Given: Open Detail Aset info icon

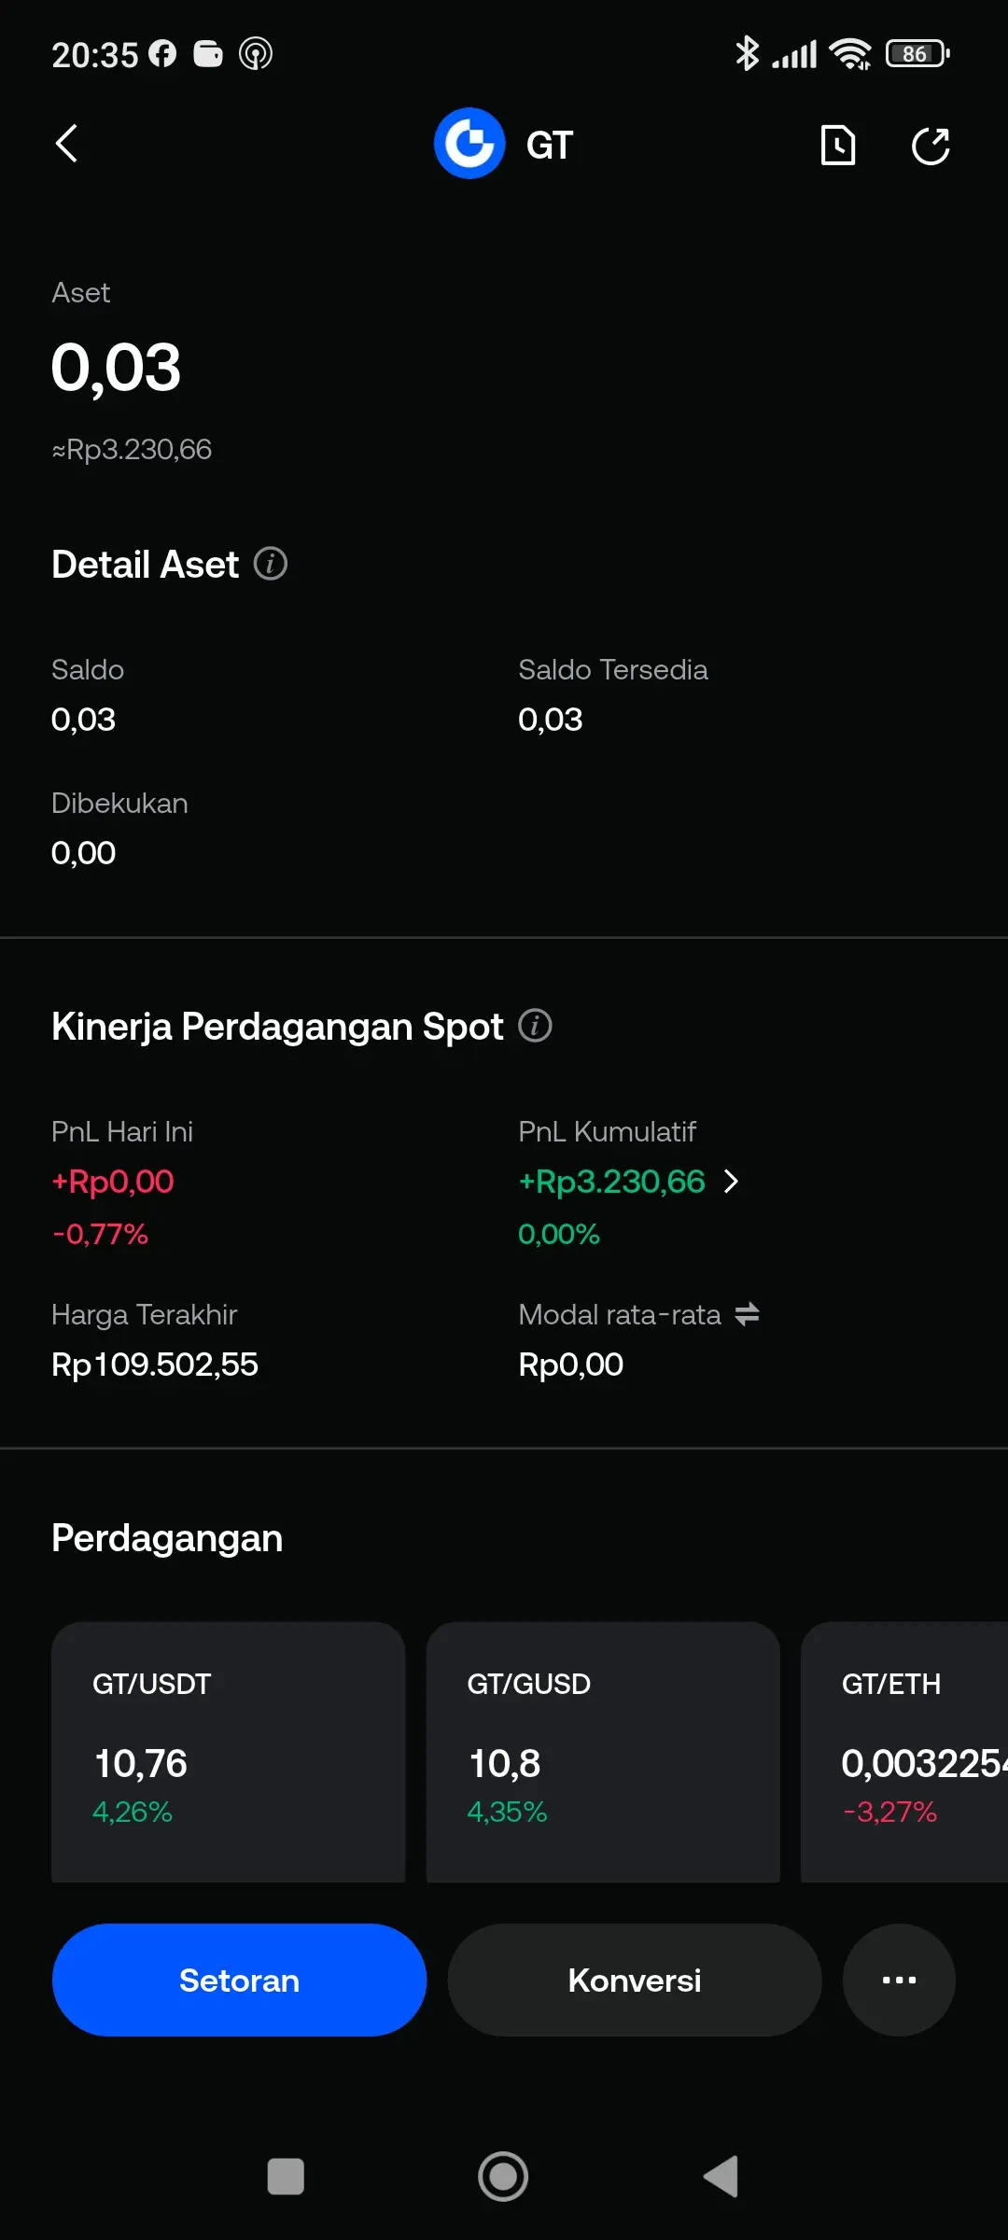Looking at the screenshot, I should click(x=271, y=564).
